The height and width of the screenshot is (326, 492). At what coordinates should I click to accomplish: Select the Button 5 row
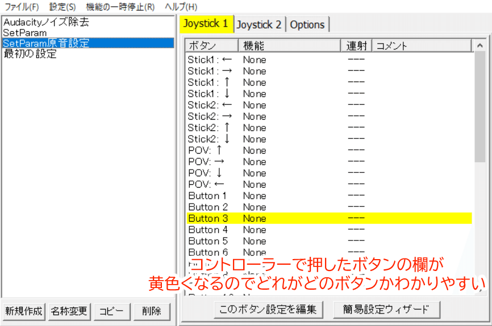(x=329, y=241)
